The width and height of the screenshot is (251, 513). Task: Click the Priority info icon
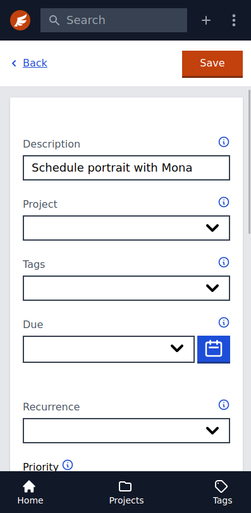pos(68,465)
